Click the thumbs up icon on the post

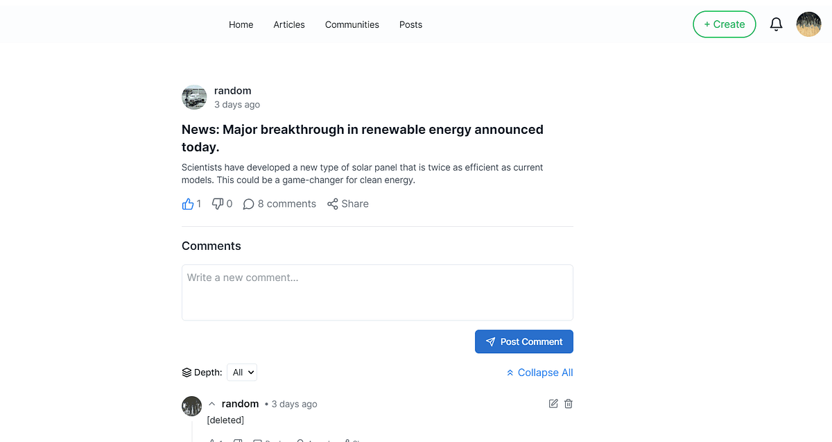(x=187, y=203)
